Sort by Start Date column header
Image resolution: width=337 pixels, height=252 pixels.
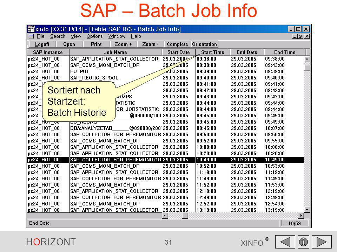click(179, 52)
